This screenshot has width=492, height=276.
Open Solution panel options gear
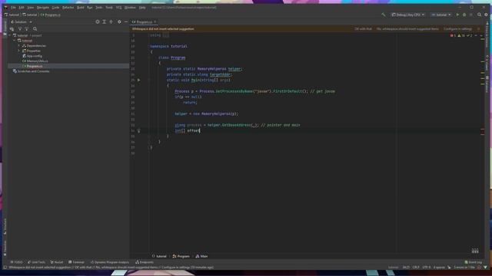119,22
